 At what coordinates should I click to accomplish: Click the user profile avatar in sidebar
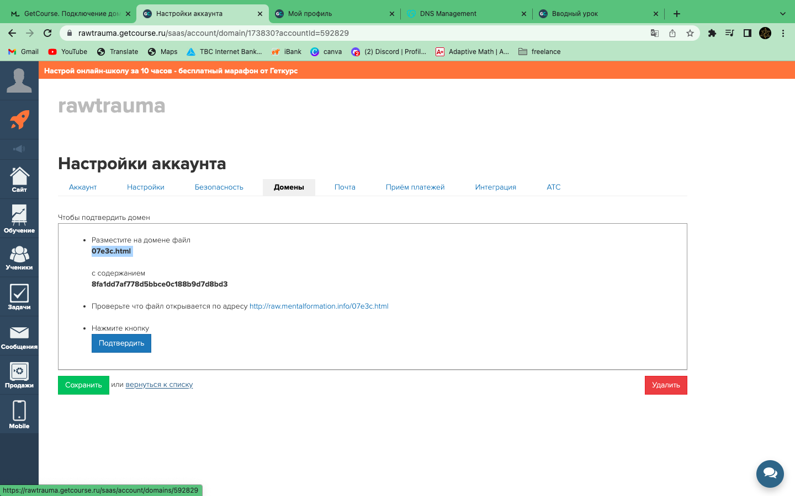[x=19, y=80]
